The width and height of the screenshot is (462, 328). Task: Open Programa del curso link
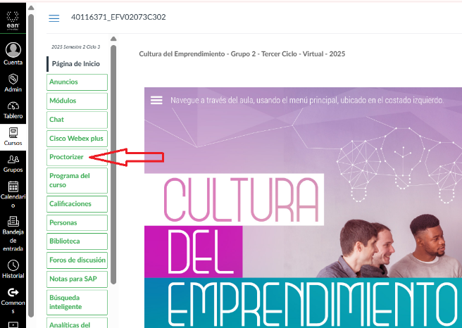click(x=77, y=180)
